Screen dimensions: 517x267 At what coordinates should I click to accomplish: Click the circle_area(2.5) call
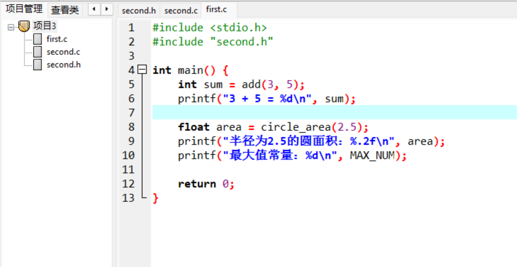(x=311, y=127)
